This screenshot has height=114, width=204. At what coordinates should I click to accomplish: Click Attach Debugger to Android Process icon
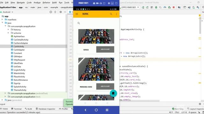tap(169, 7)
